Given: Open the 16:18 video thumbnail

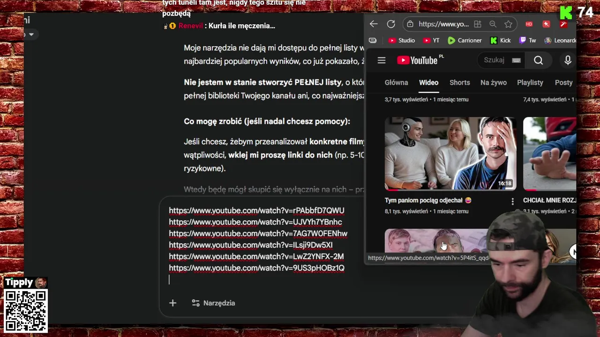Looking at the screenshot, I should [450, 154].
